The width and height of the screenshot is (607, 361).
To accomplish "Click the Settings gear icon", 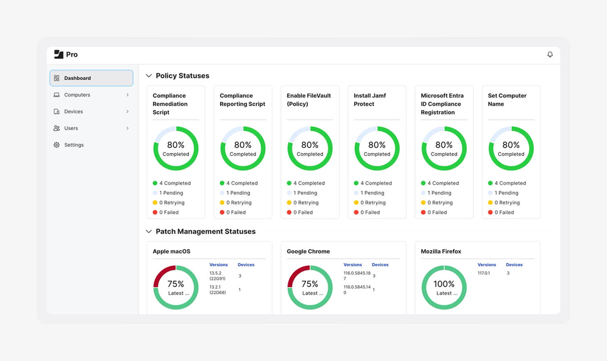I will click(x=57, y=145).
